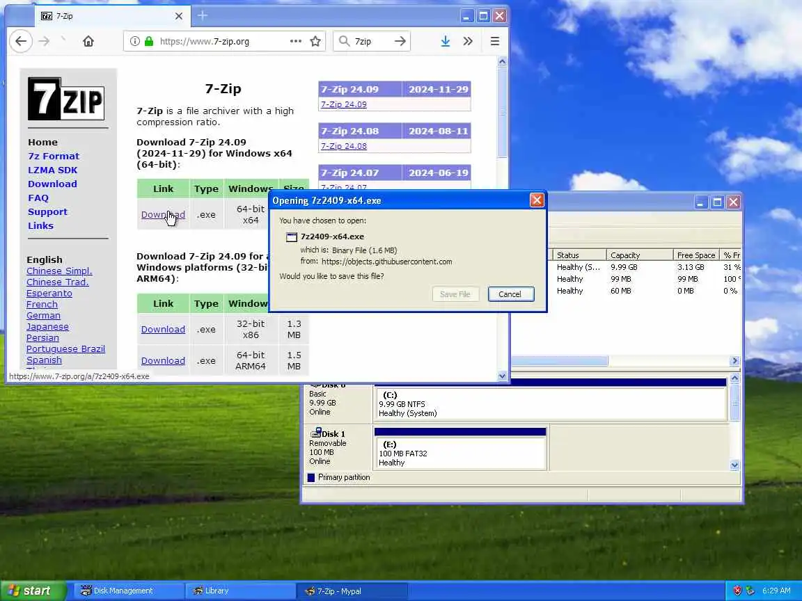The image size is (802, 601).
Task: Open the 7-Zip 24.08 news link
Action: 344,146
